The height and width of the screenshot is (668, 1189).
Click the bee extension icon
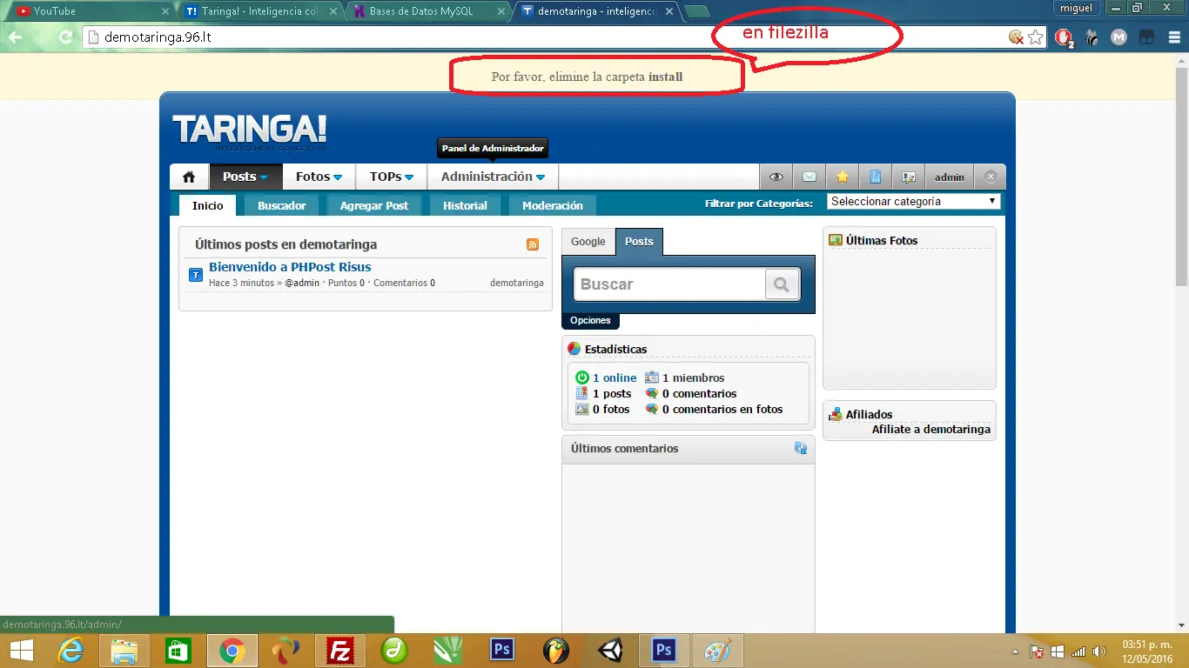click(x=1092, y=37)
